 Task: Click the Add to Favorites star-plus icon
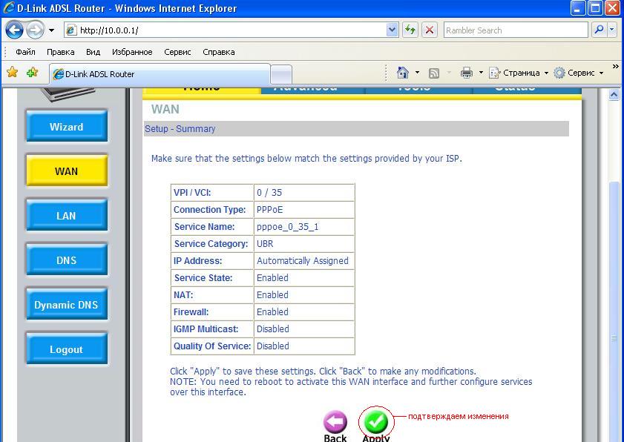coord(32,73)
